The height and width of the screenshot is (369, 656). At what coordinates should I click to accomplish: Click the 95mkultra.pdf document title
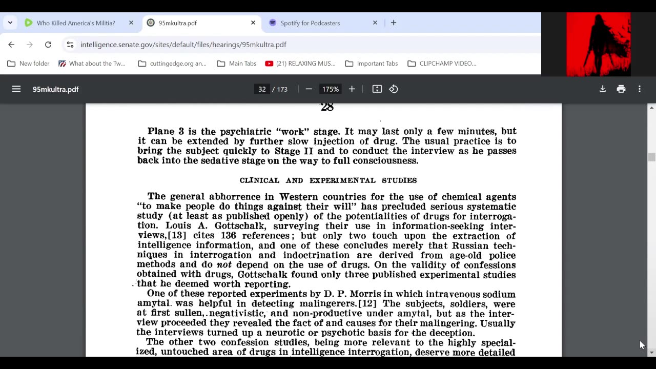click(x=56, y=89)
